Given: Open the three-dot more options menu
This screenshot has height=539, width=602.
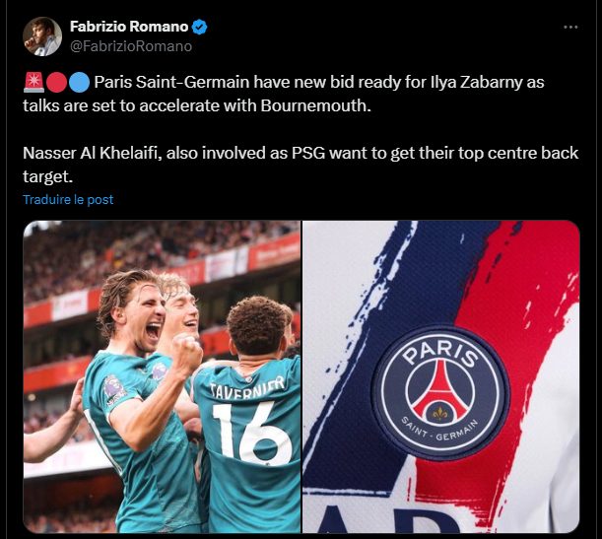Looking at the screenshot, I should pos(570,27).
